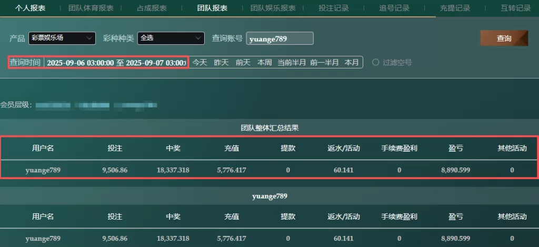Switch to the 个人报表 tab
This screenshot has width=539, height=247.
tap(30, 8)
